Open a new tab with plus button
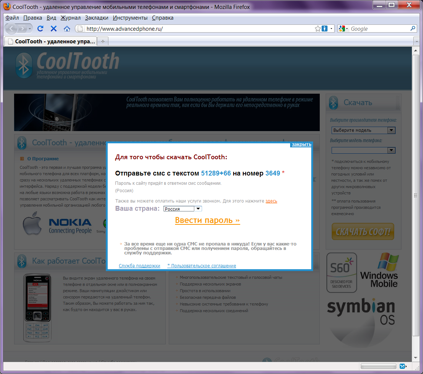This screenshot has width=423, height=374. pyautogui.click(x=103, y=41)
